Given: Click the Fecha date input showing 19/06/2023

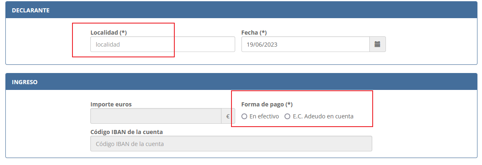Looking at the screenshot, I should [305, 45].
